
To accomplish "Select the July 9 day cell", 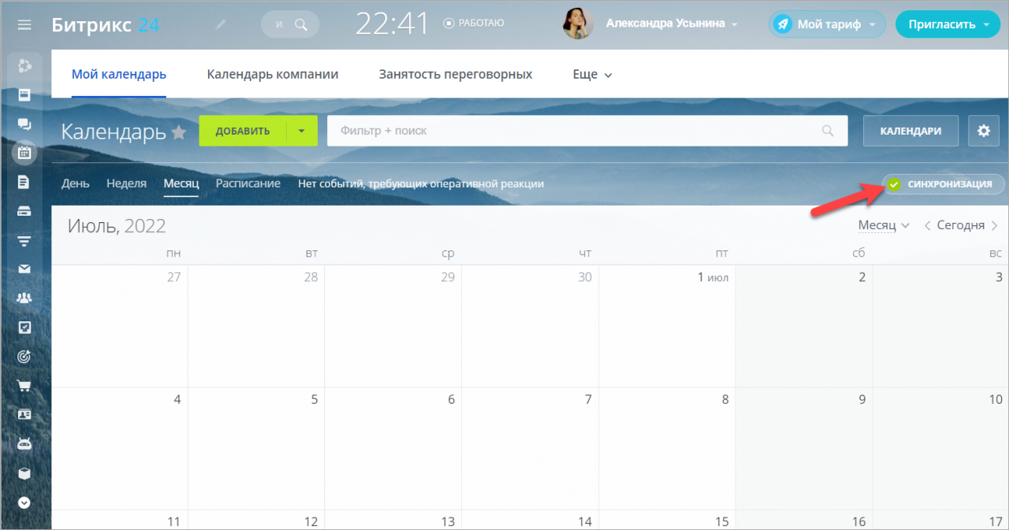I will pos(804,448).
